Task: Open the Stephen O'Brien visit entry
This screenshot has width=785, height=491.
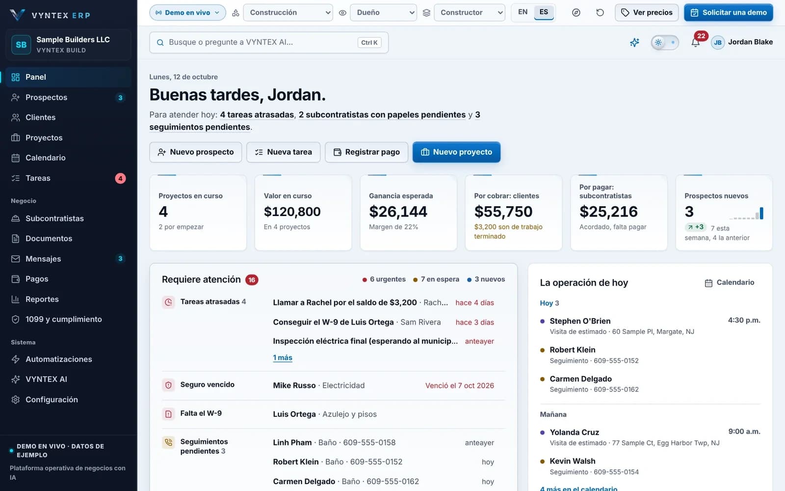Action: tap(650, 326)
